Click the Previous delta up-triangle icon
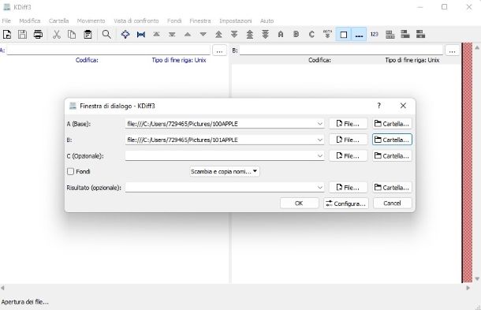The image size is (481, 310). tap(188, 35)
